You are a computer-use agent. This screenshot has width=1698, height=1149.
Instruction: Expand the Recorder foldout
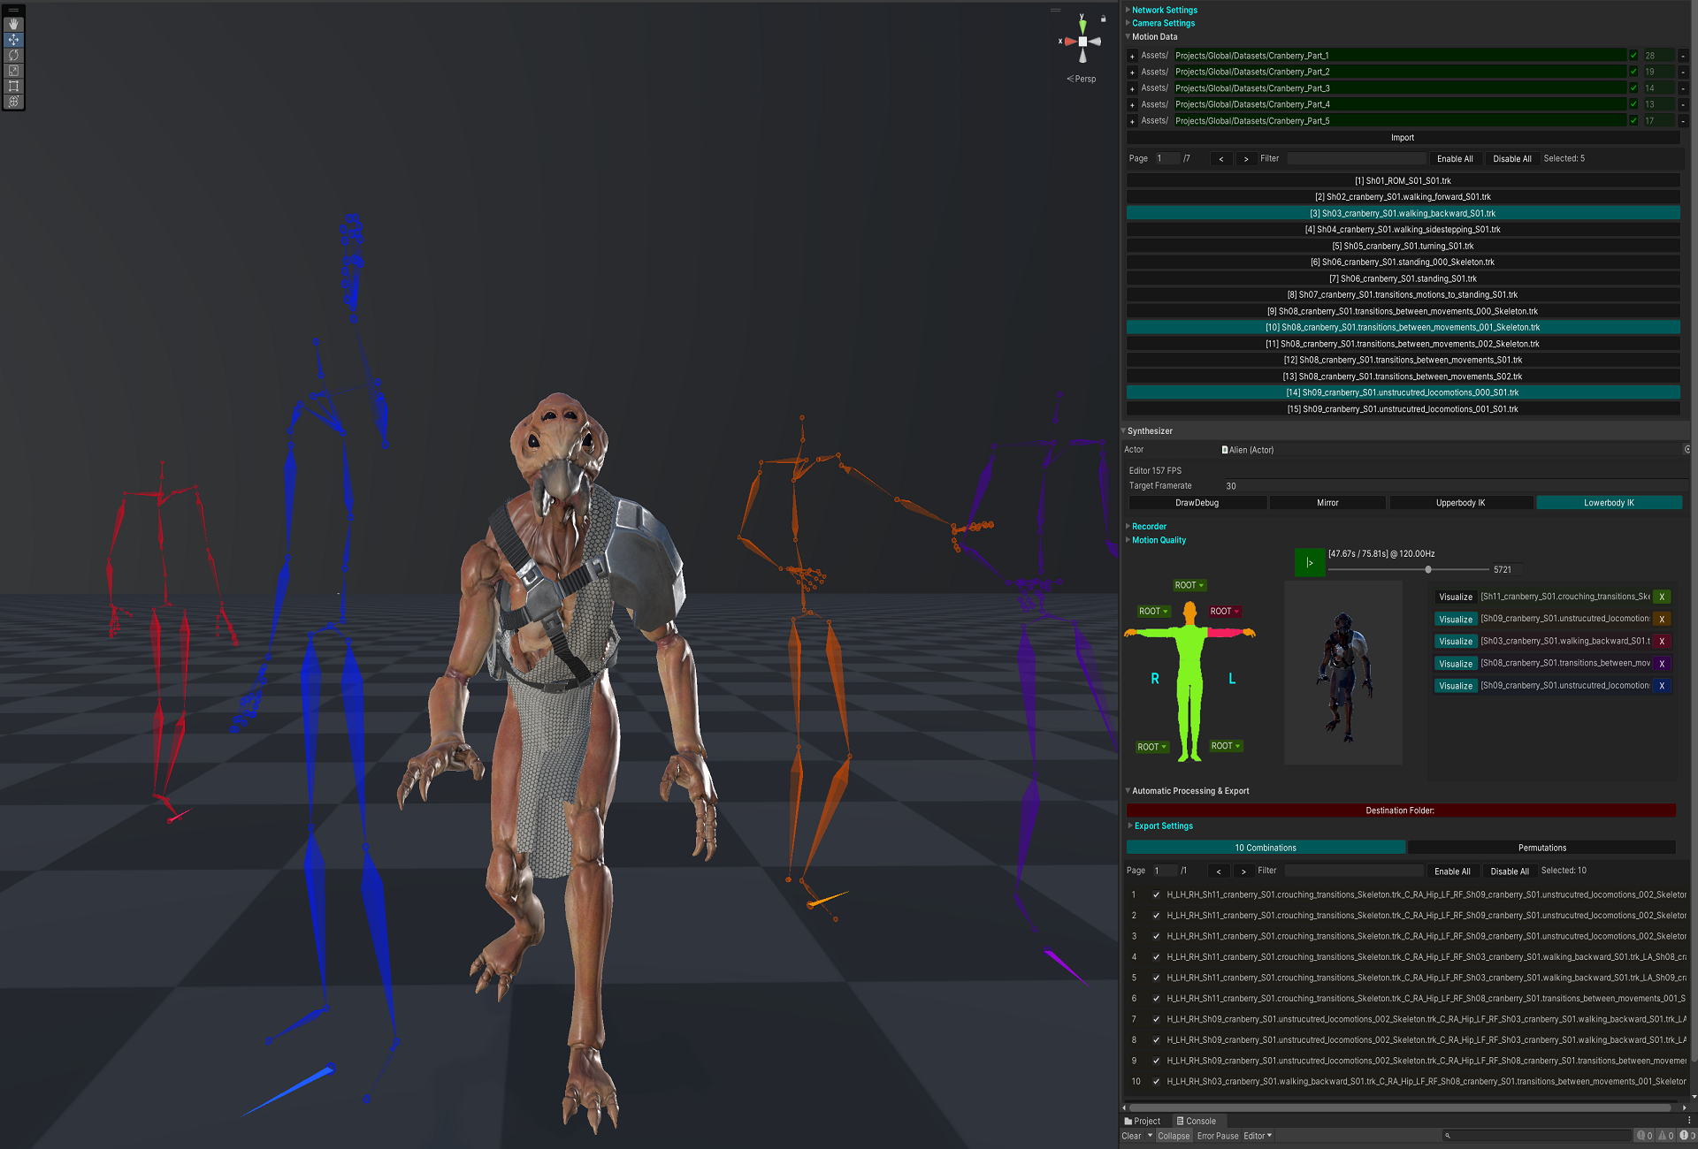coord(1149,527)
